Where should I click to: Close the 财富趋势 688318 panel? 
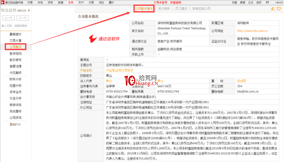tap(29, 11)
